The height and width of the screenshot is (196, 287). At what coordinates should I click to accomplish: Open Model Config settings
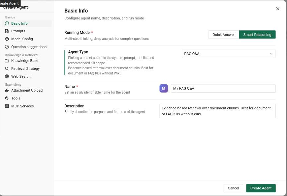pyautogui.click(x=27, y=39)
